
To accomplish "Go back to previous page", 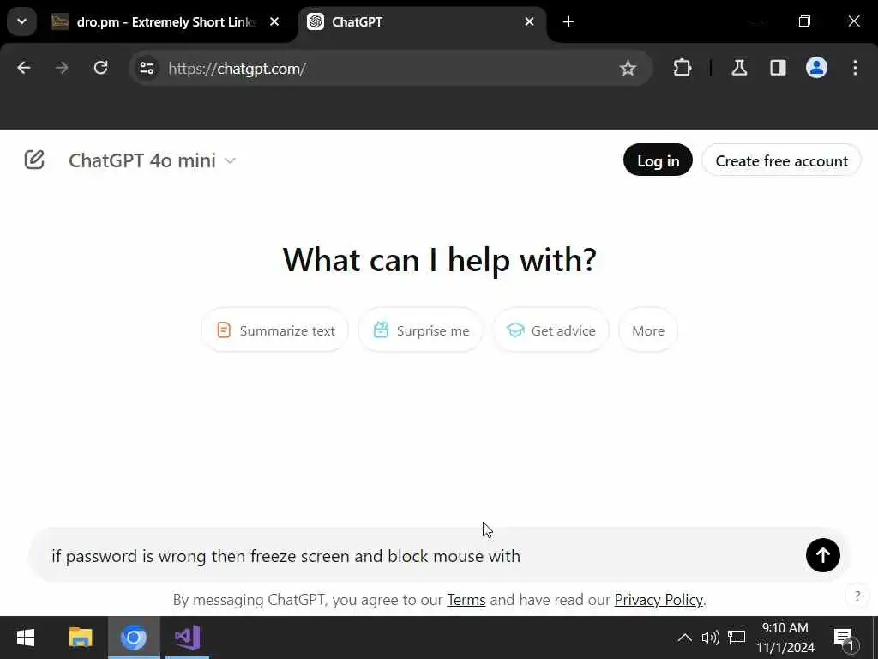I will pyautogui.click(x=23, y=68).
